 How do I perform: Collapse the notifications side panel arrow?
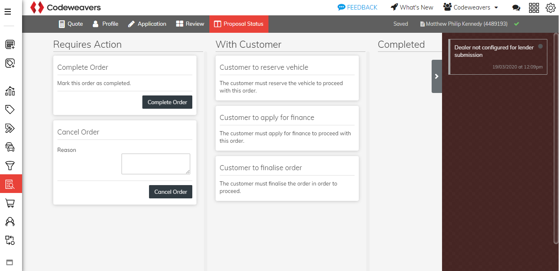tap(437, 76)
